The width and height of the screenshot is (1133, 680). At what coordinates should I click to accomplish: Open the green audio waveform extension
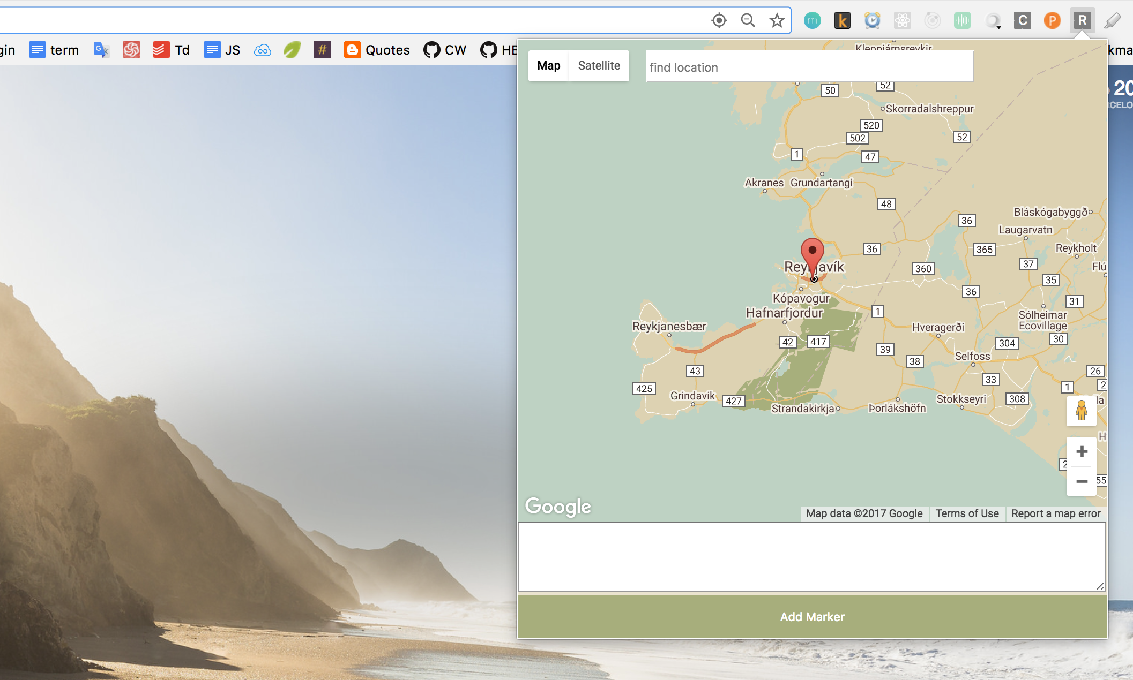coord(962,21)
